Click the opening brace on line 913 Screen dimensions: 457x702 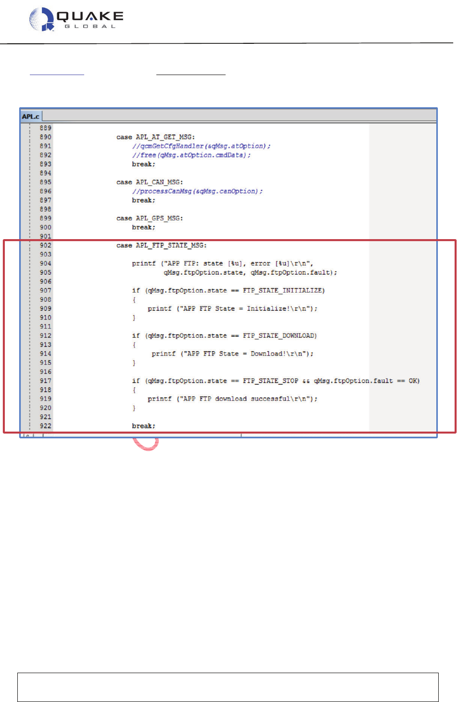(x=134, y=345)
